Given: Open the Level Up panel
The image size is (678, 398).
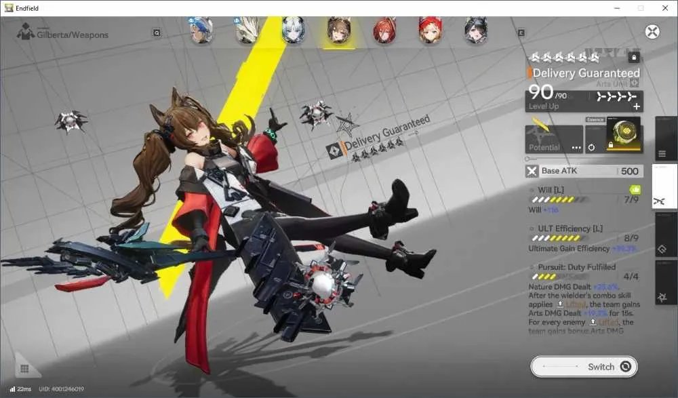Looking at the screenshot, I should click(x=584, y=101).
